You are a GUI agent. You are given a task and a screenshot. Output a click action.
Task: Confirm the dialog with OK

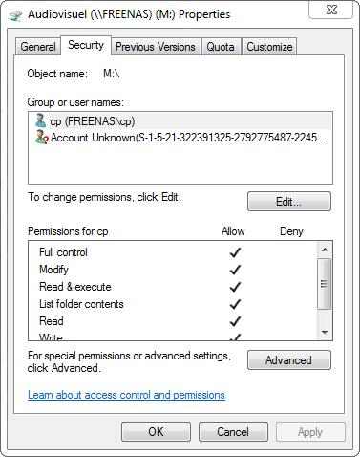156,432
